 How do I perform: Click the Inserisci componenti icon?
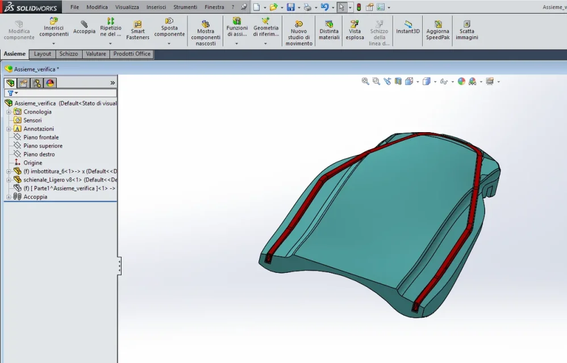coord(53,21)
